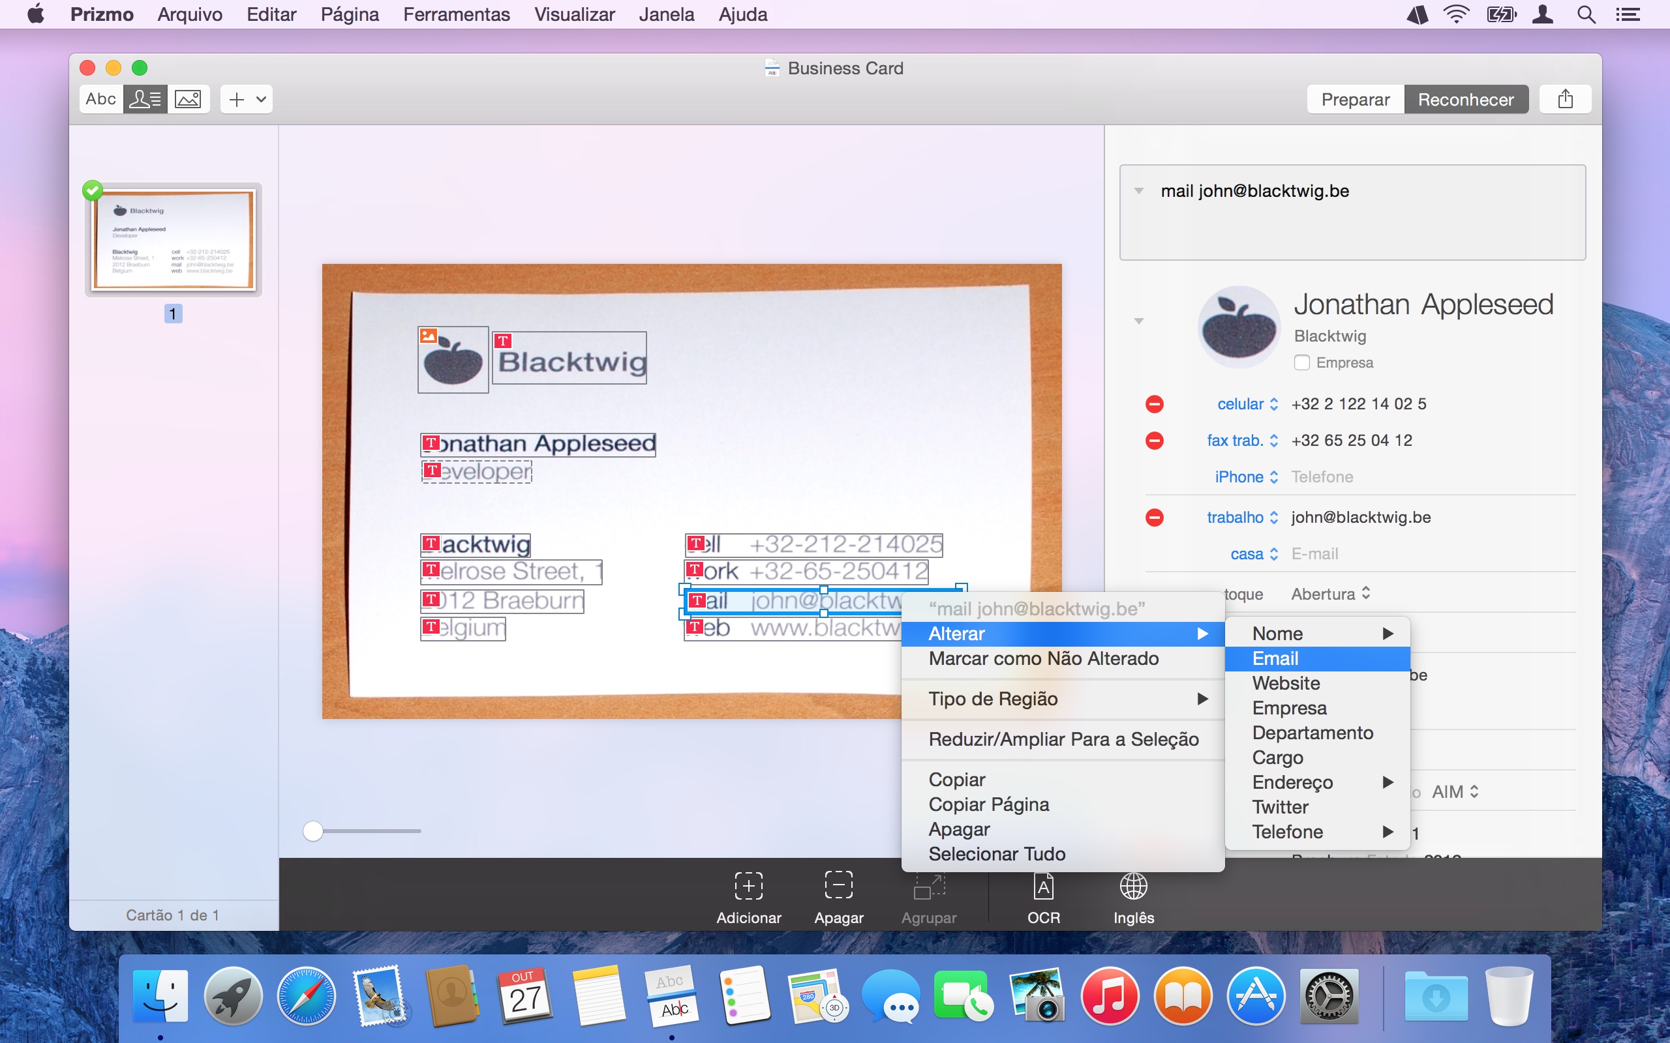Open the Ferramentas menu
The height and width of the screenshot is (1043, 1670).
pyautogui.click(x=456, y=14)
